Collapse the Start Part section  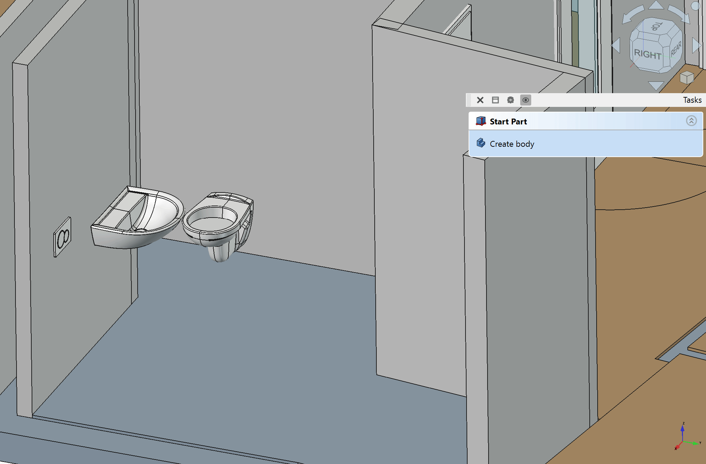[x=692, y=121]
